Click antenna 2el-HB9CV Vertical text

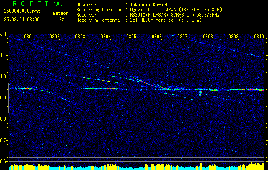(x=166, y=20)
